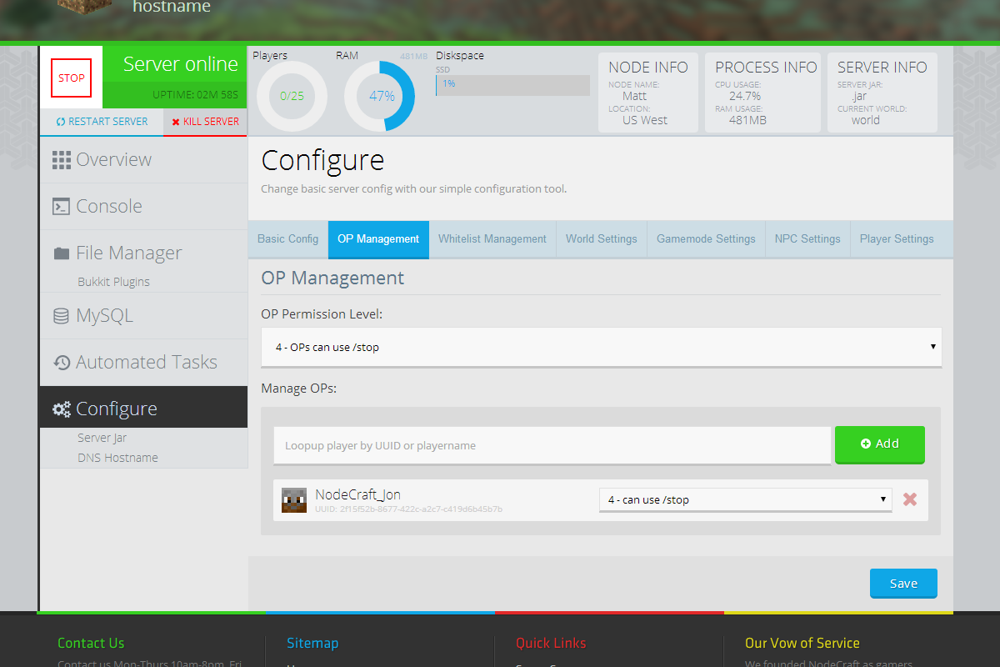Click the MySQL database icon
1000x667 pixels.
pos(61,316)
